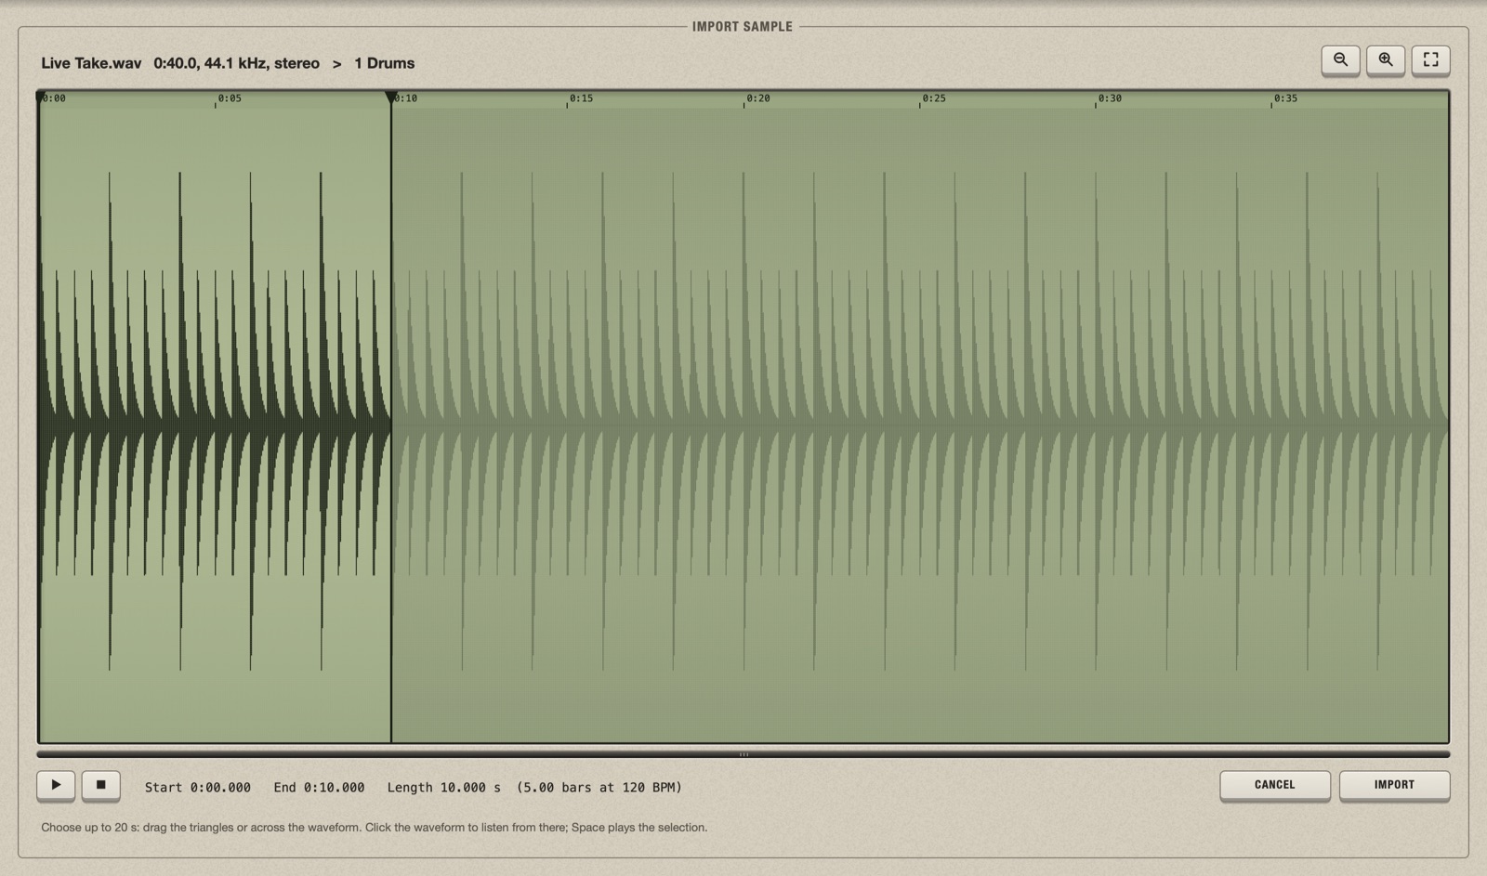Click the 0:20 ruler mark
This screenshot has height=876, width=1487.
pos(757,98)
